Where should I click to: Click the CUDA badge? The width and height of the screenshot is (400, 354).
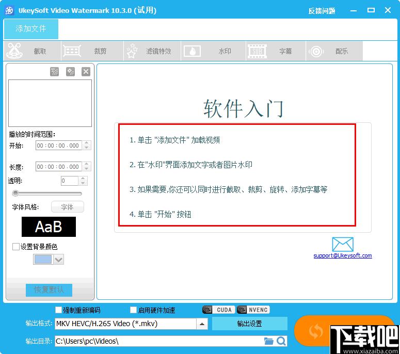pyautogui.click(x=219, y=310)
